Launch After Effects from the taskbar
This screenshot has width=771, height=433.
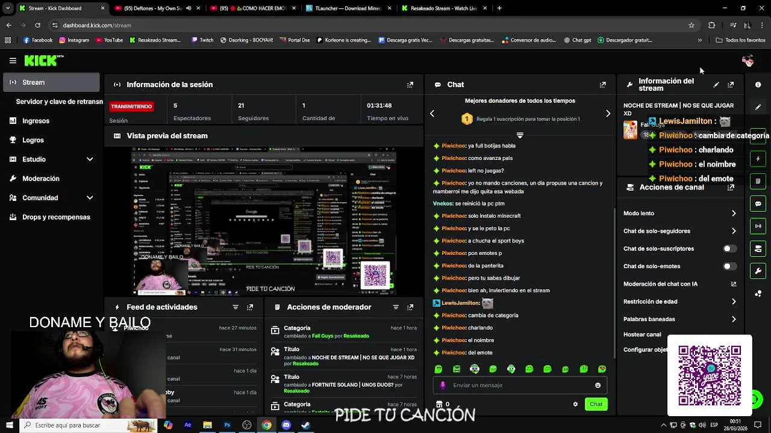[x=187, y=425]
